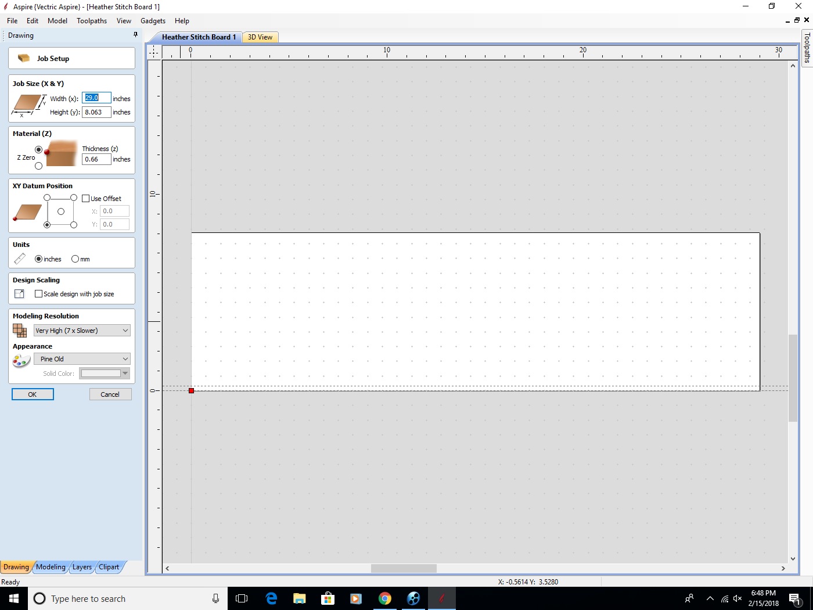813x610 pixels.
Task: Select bottom-right XY datum corner
Action: (74, 225)
